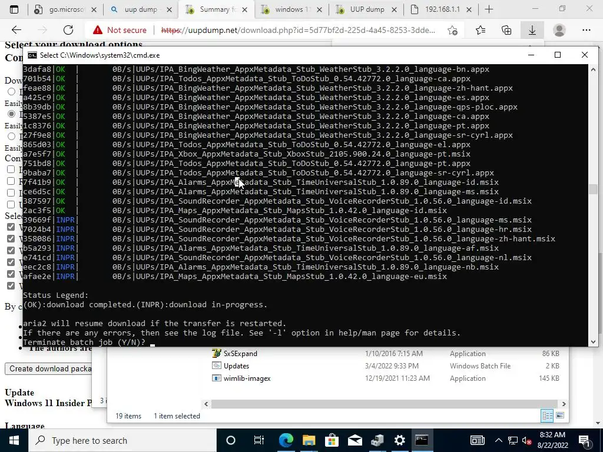The image size is (603, 452).
Task: Click the SxSExpand file icon
Action: 217,353
